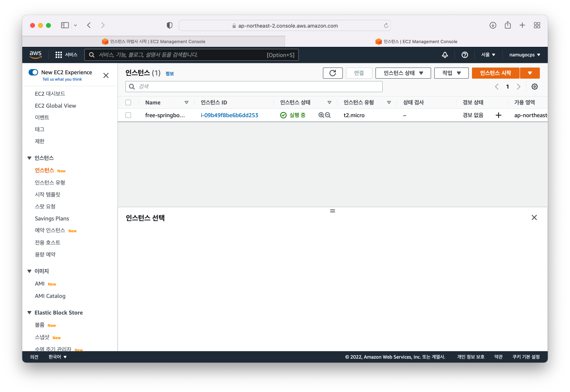
Task: Open instance ID i-09b49f8be6b6dd253 link
Action: [229, 115]
